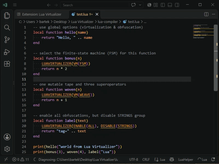Open the Run and Debug view

[x=7, y=52]
